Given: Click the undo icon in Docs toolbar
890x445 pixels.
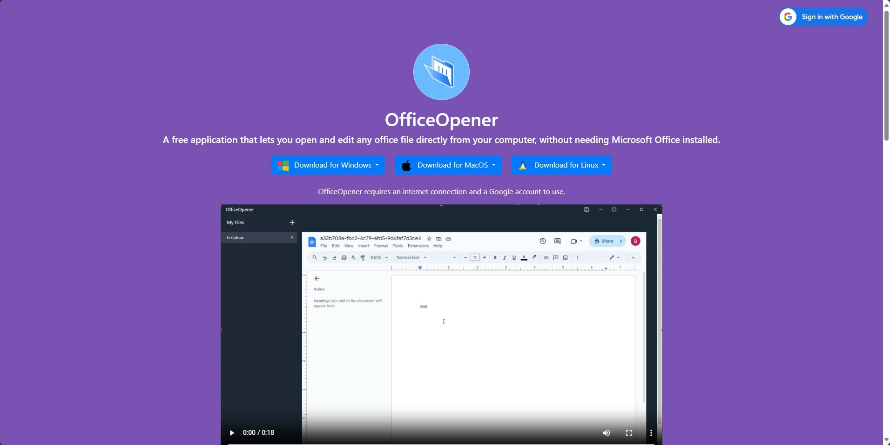Looking at the screenshot, I should pos(325,257).
